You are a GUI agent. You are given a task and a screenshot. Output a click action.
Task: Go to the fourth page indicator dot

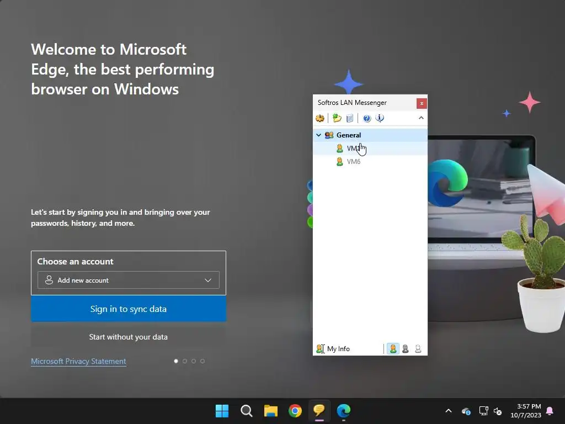(x=202, y=361)
